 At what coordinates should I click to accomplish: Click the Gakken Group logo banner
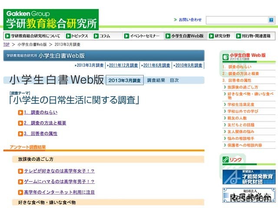51,19
